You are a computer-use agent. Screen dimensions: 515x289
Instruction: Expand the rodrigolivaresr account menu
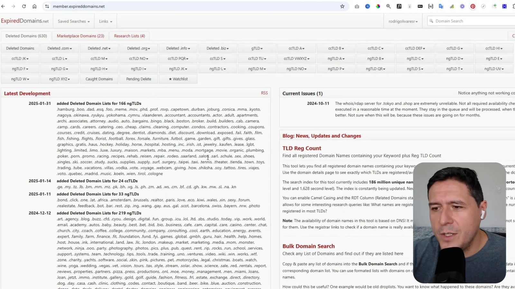(403, 21)
